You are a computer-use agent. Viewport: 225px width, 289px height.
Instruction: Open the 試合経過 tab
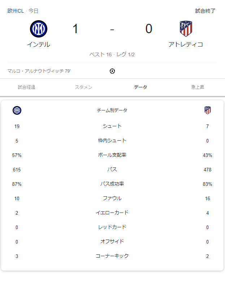point(27,87)
